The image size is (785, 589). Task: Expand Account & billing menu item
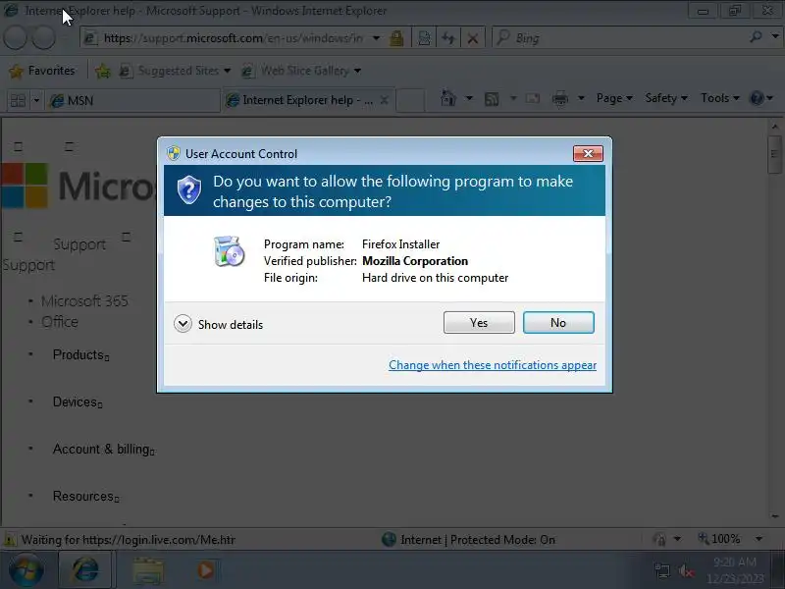(104, 449)
